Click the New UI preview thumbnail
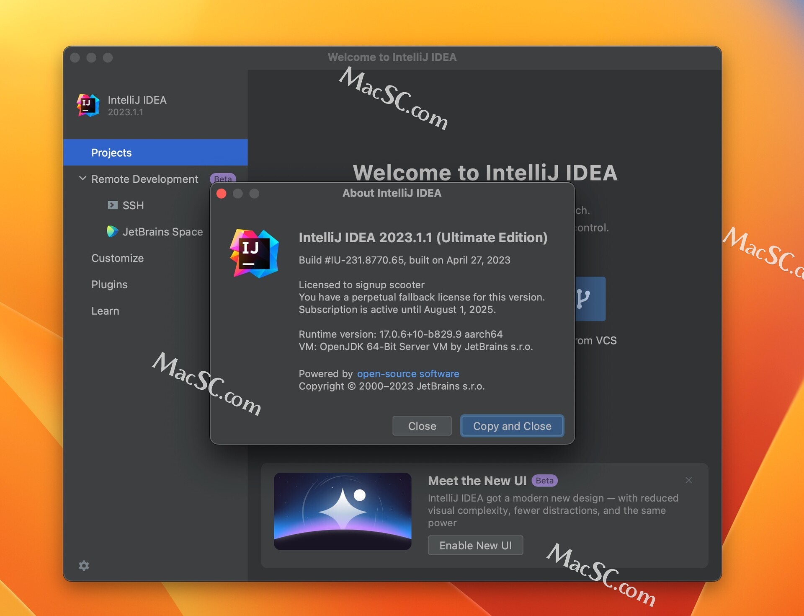 (x=343, y=511)
